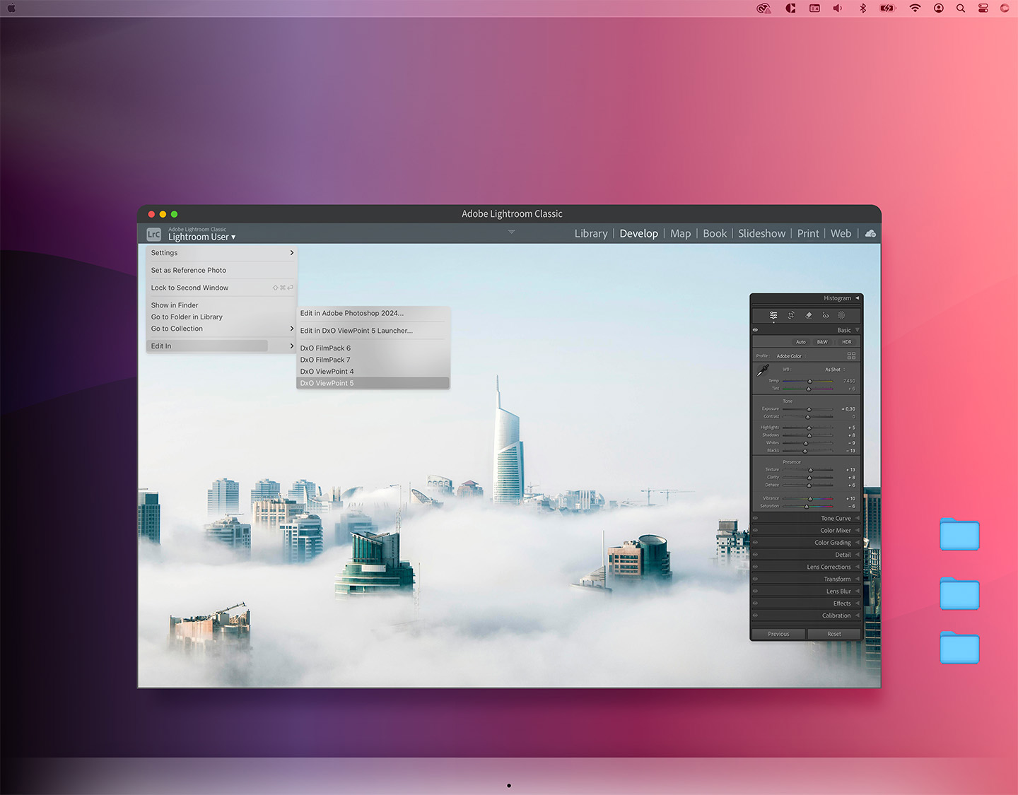The height and width of the screenshot is (795, 1018).
Task: Open the Profile Browser grid icon
Action: (851, 355)
